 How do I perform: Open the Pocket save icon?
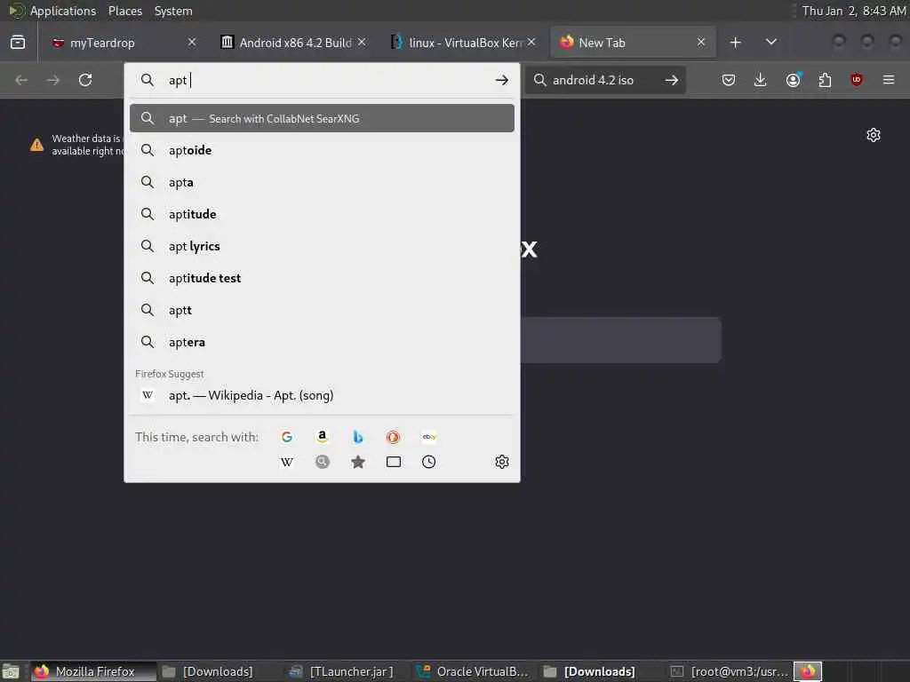(x=729, y=80)
